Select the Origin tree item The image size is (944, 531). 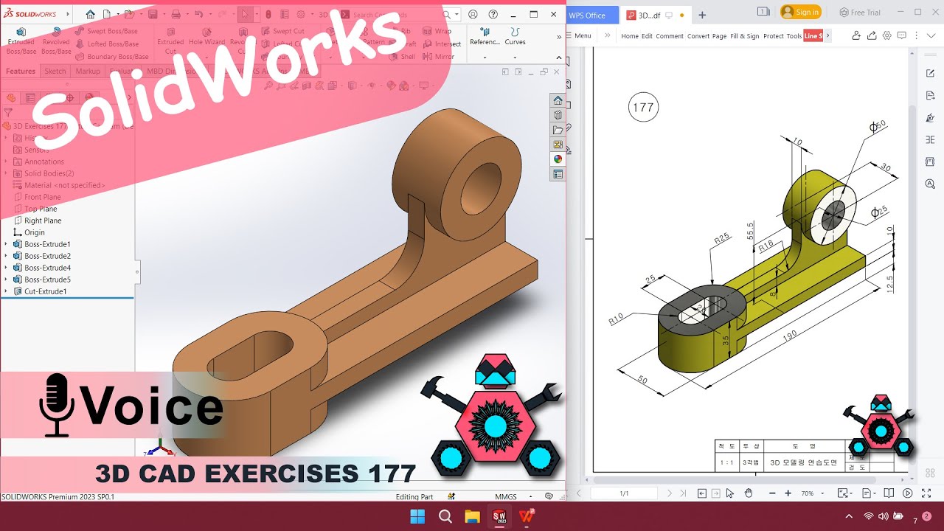(29, 232)
